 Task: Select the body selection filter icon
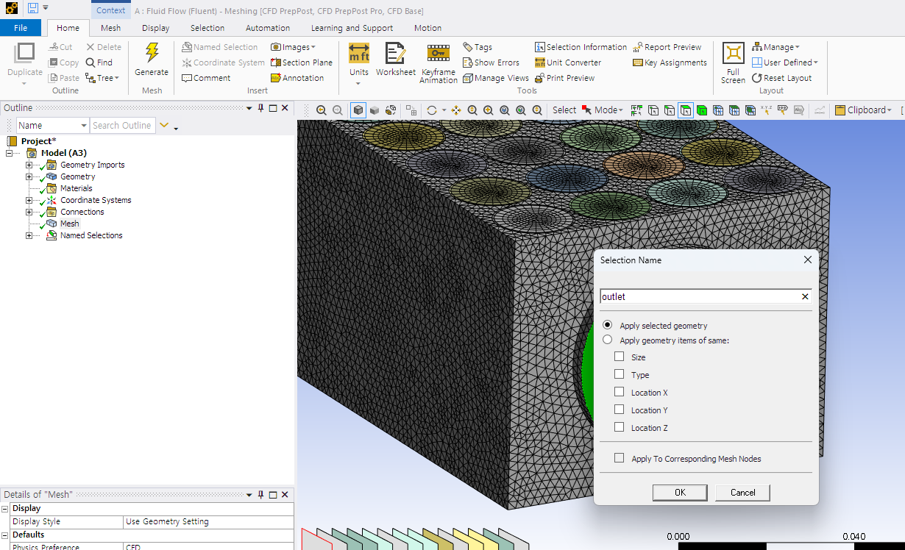[x=702, y=110]
